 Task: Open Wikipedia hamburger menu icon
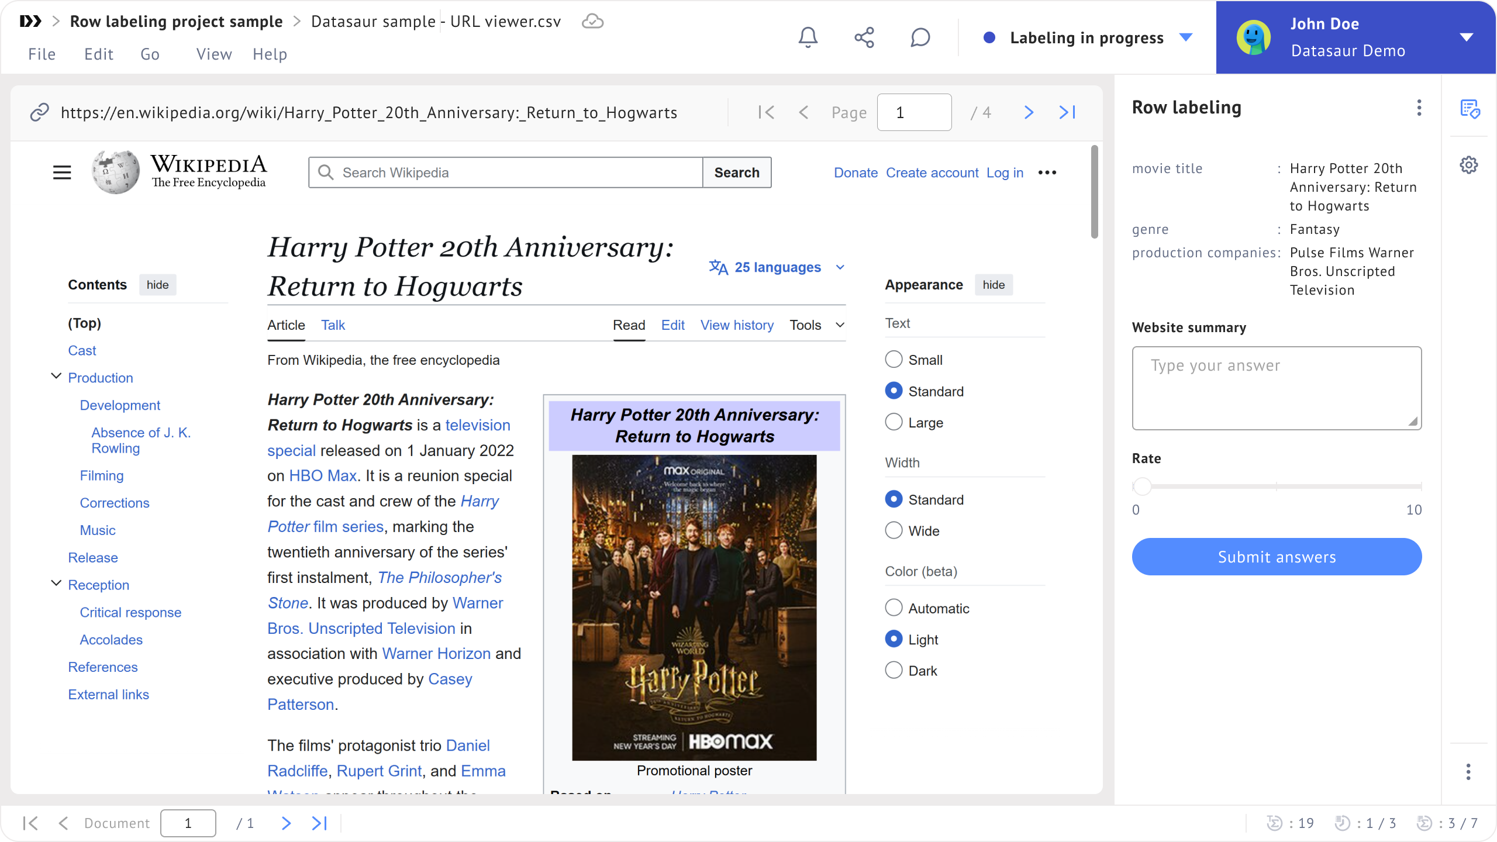click(x=62, y=172)
